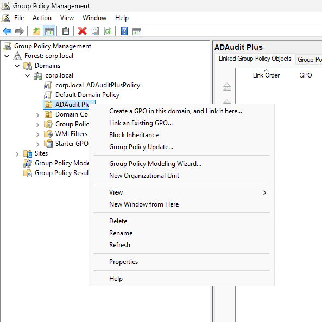Choose Help at the bottom of context menu
This screenshot has width=322, height=322.
181,279
